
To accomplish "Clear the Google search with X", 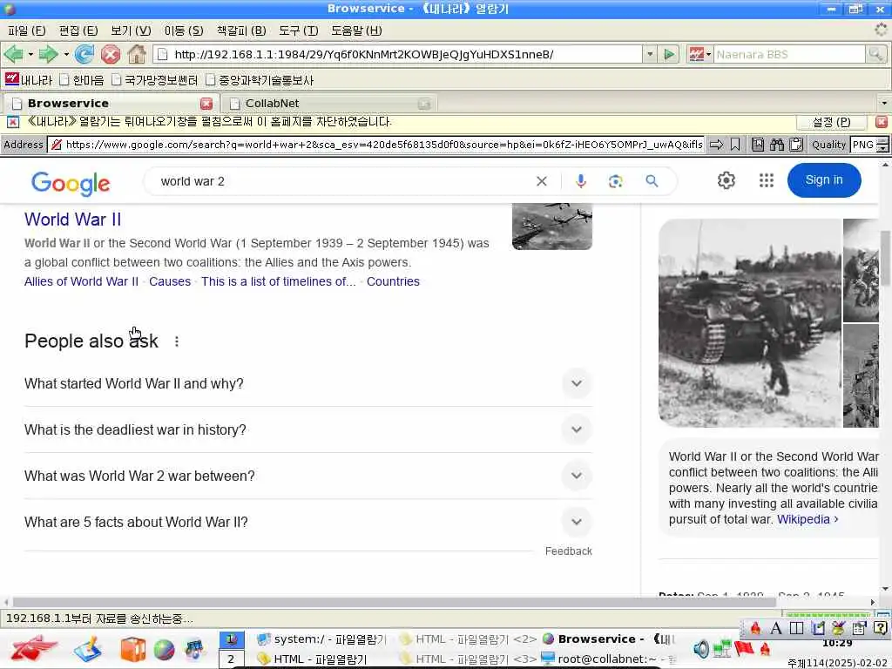I will pos(542,181).
